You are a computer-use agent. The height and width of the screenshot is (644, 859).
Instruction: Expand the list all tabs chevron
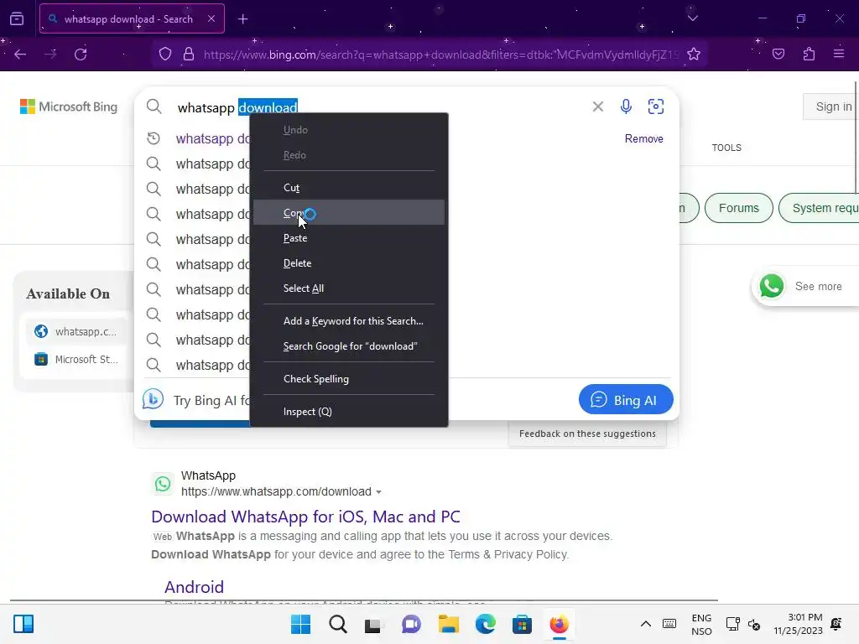pyautogui.click(x=693, y=18)
